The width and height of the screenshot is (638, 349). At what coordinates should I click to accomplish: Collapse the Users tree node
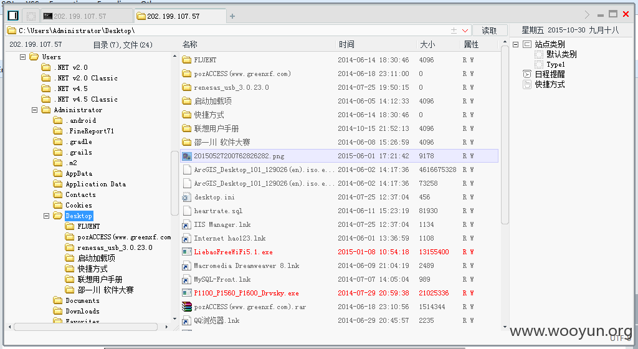(x=23, y=57)
